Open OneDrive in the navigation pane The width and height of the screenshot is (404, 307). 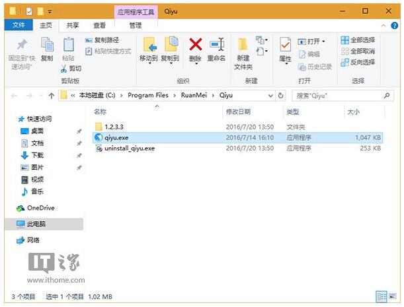[x=40, y=208]
